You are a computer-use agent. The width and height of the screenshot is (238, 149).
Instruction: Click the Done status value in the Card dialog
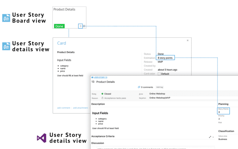[x=161, y=54]
